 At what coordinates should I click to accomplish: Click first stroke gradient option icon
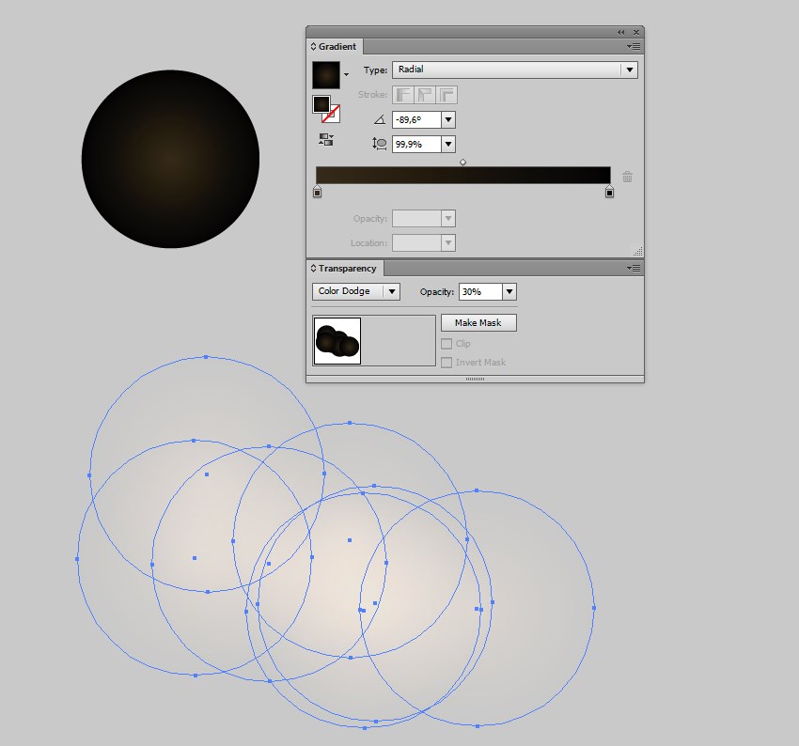coord(403,95)
